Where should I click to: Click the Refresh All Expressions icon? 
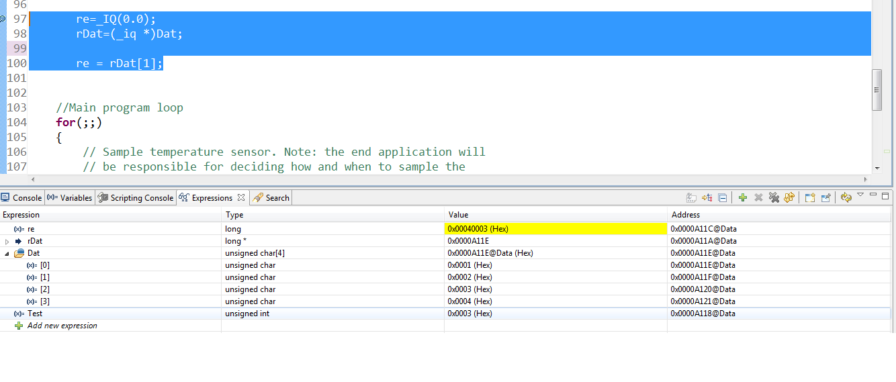pyautogui.click(x=789, y=197)
